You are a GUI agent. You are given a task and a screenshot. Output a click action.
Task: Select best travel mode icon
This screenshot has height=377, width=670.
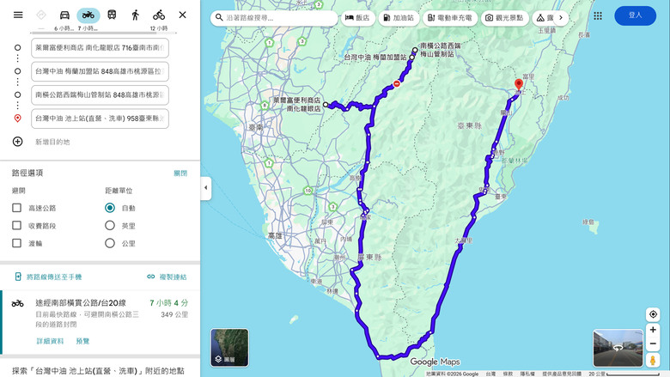pos(41,15)
